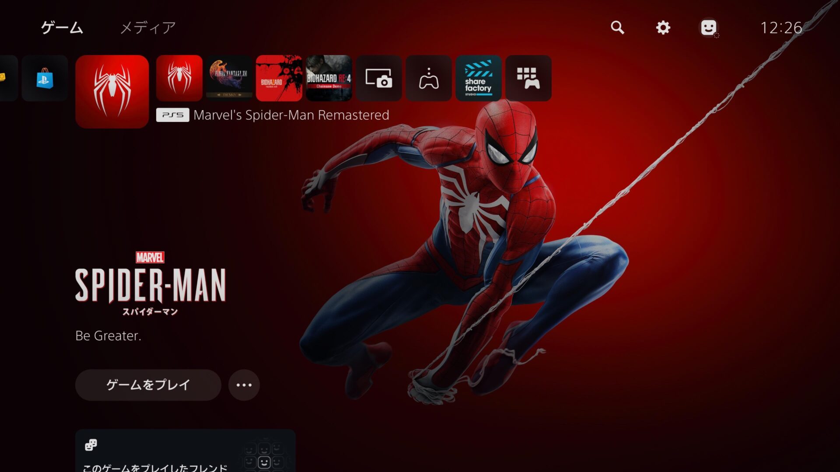The width and height of the screenshot is (840, 472).
Task: Select Biohazard RE:4 Chainsaw Demo tile
Action: 329,78
